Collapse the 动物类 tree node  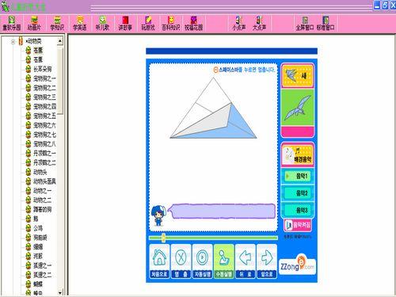click(13, 41)
